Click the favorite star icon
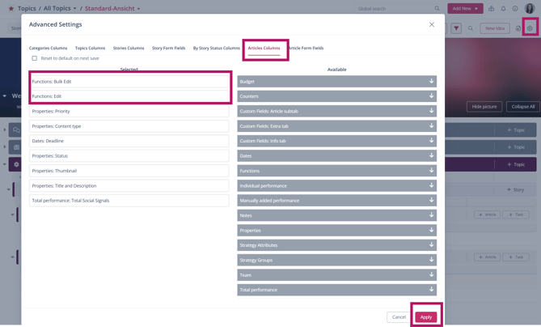This screenshot has height=327, width=541. 11,9
